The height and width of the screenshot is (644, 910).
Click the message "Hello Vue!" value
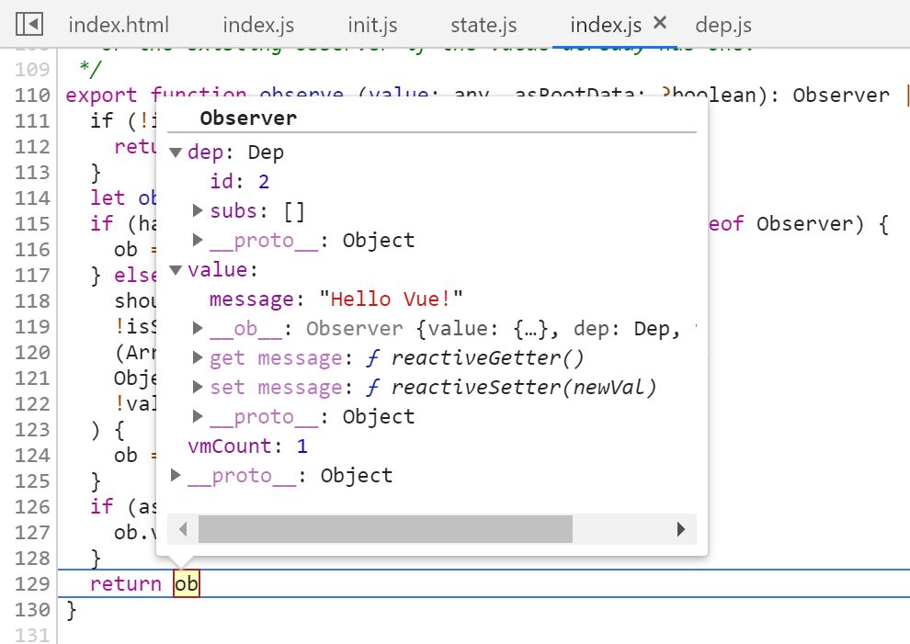pos(392,299)
